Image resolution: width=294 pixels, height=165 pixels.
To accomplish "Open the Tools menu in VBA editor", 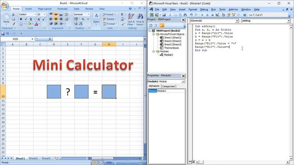I will tap(222, 10).
